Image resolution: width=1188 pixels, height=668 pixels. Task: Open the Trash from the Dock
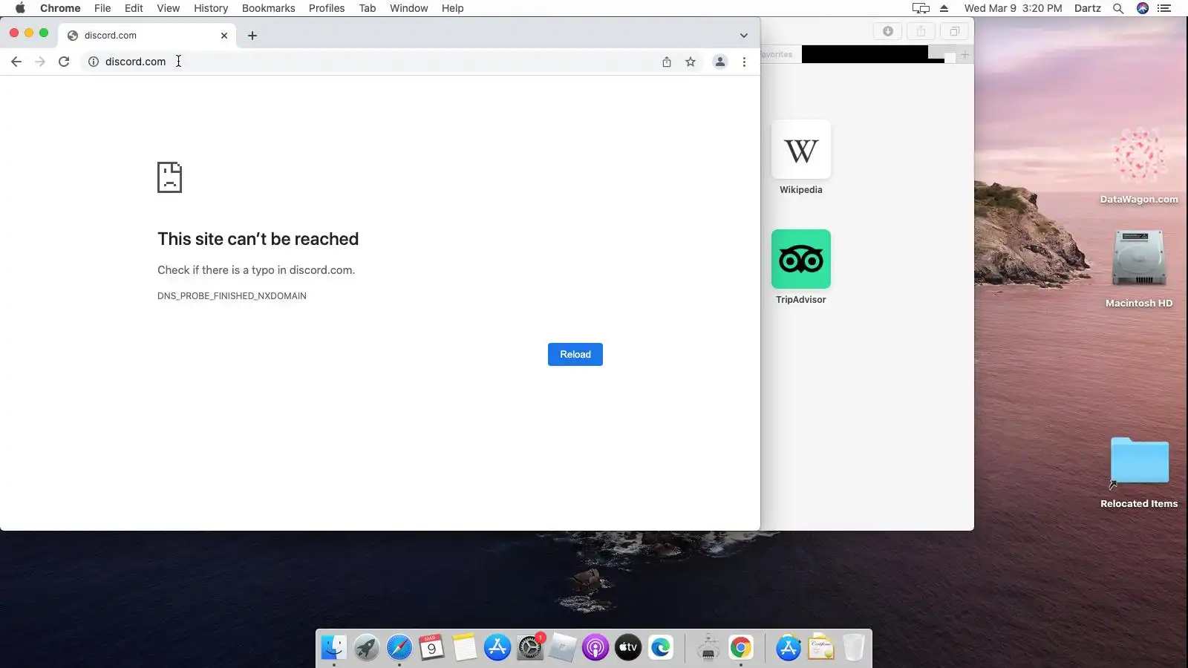click(x=854, y=648)
